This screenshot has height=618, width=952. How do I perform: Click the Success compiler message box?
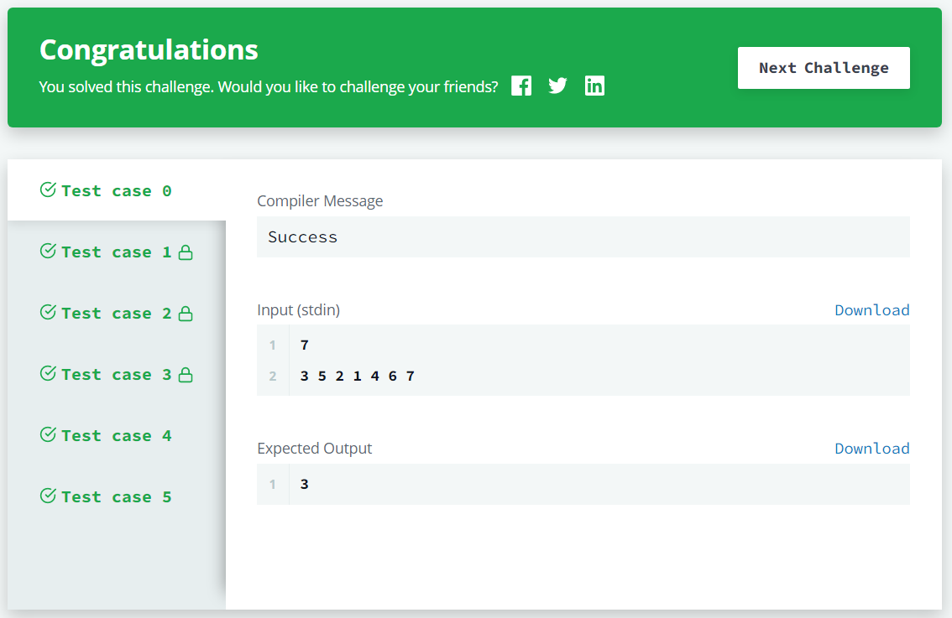pos(583,237)
